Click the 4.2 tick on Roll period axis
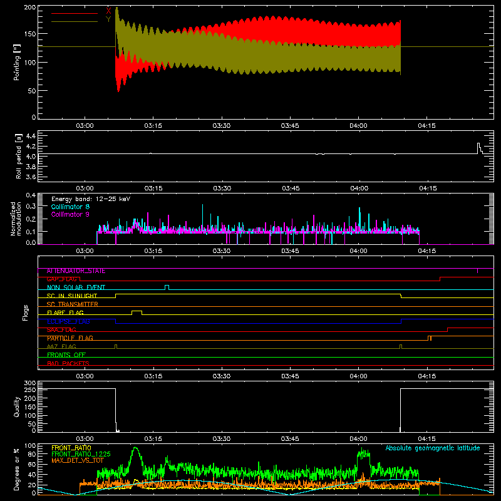 coord(31,147)
